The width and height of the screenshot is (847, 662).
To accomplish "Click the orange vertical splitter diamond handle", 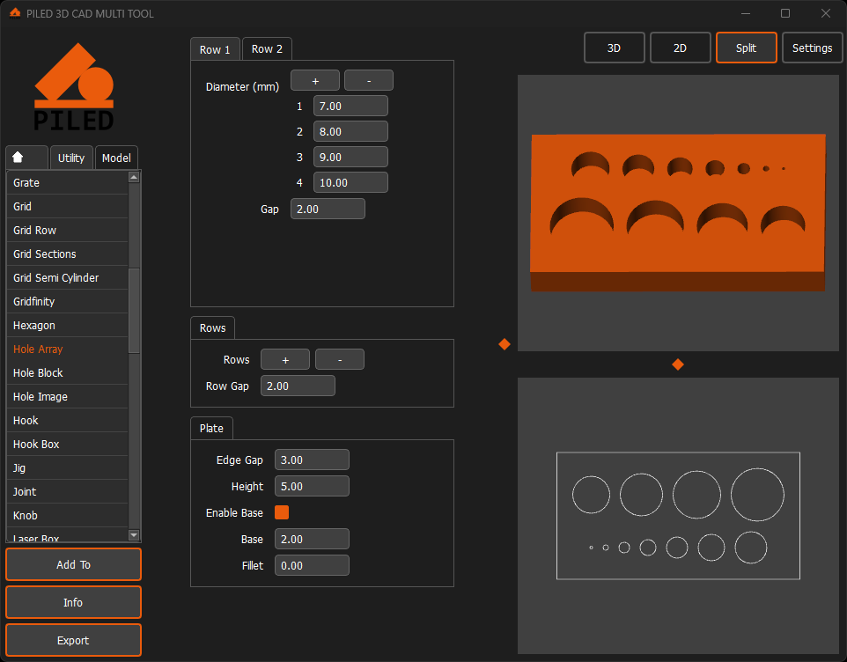I will (x=505, y=344).
